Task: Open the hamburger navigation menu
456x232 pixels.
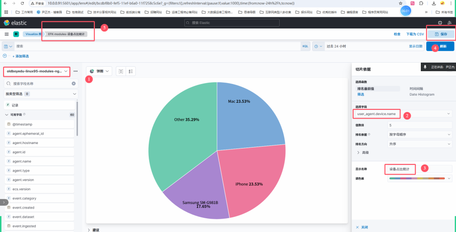Action: [x=6, y=34]
